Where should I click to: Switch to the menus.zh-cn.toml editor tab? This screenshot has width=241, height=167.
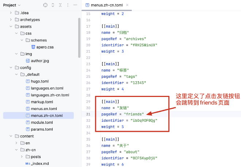coord(102,5)
